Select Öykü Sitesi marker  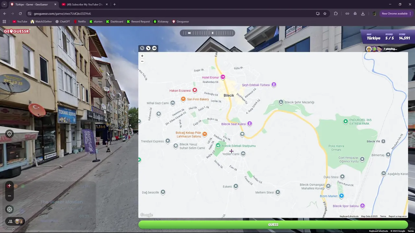[342, 177]
